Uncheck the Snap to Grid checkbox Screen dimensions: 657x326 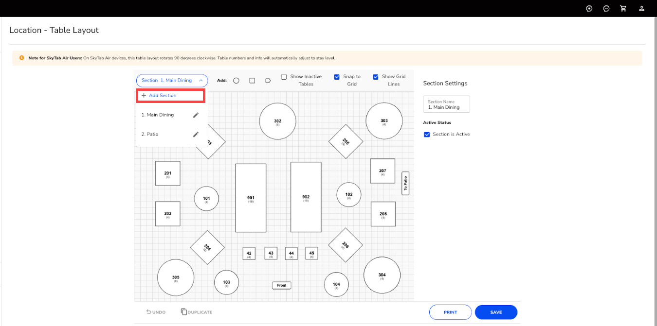pos(337,77)
